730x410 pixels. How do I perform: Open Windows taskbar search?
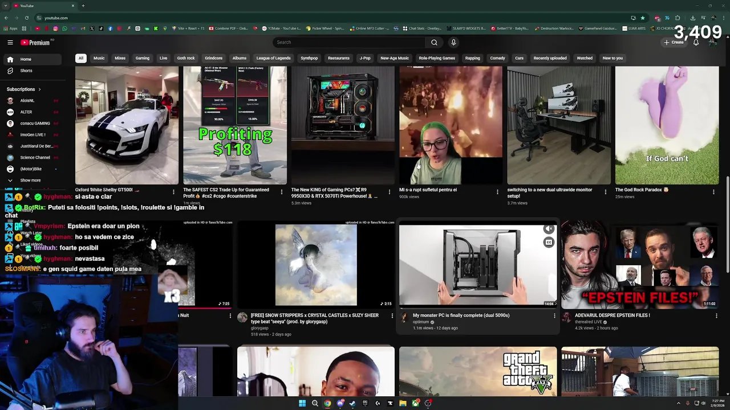click(315, 403)
